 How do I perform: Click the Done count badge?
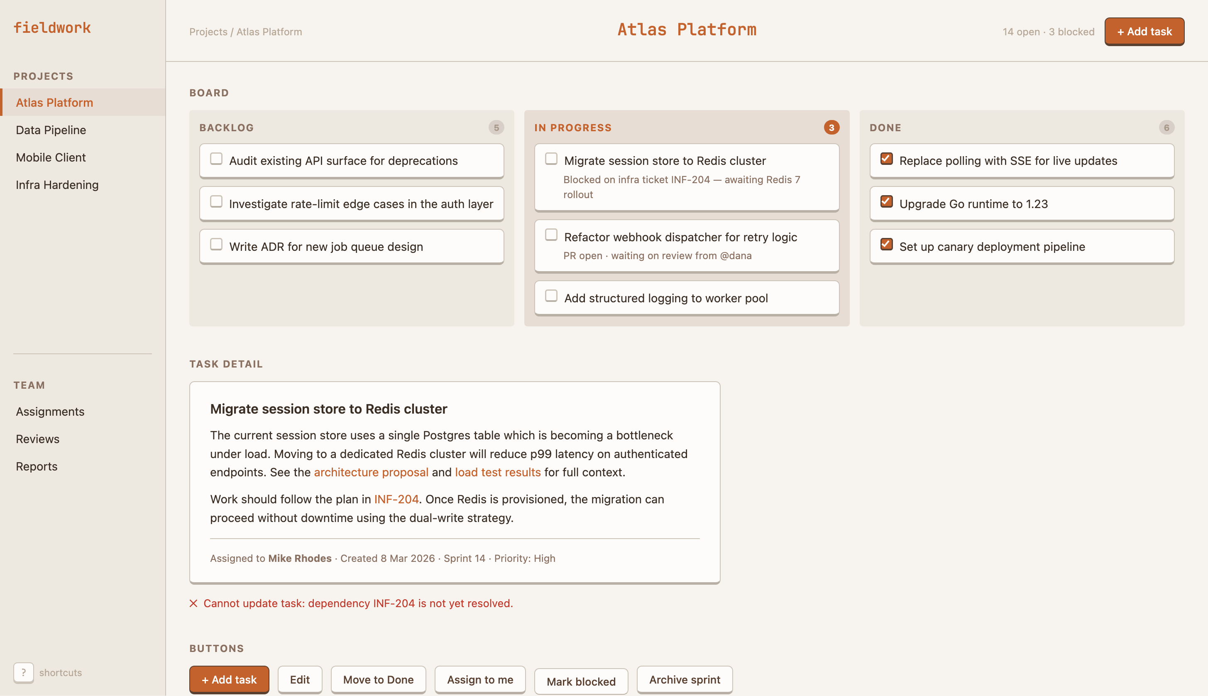(1166, 127)
